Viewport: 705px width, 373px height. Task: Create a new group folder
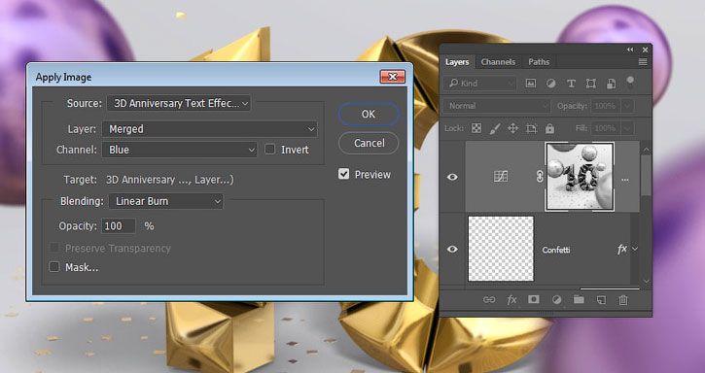[x=579, y=299]
